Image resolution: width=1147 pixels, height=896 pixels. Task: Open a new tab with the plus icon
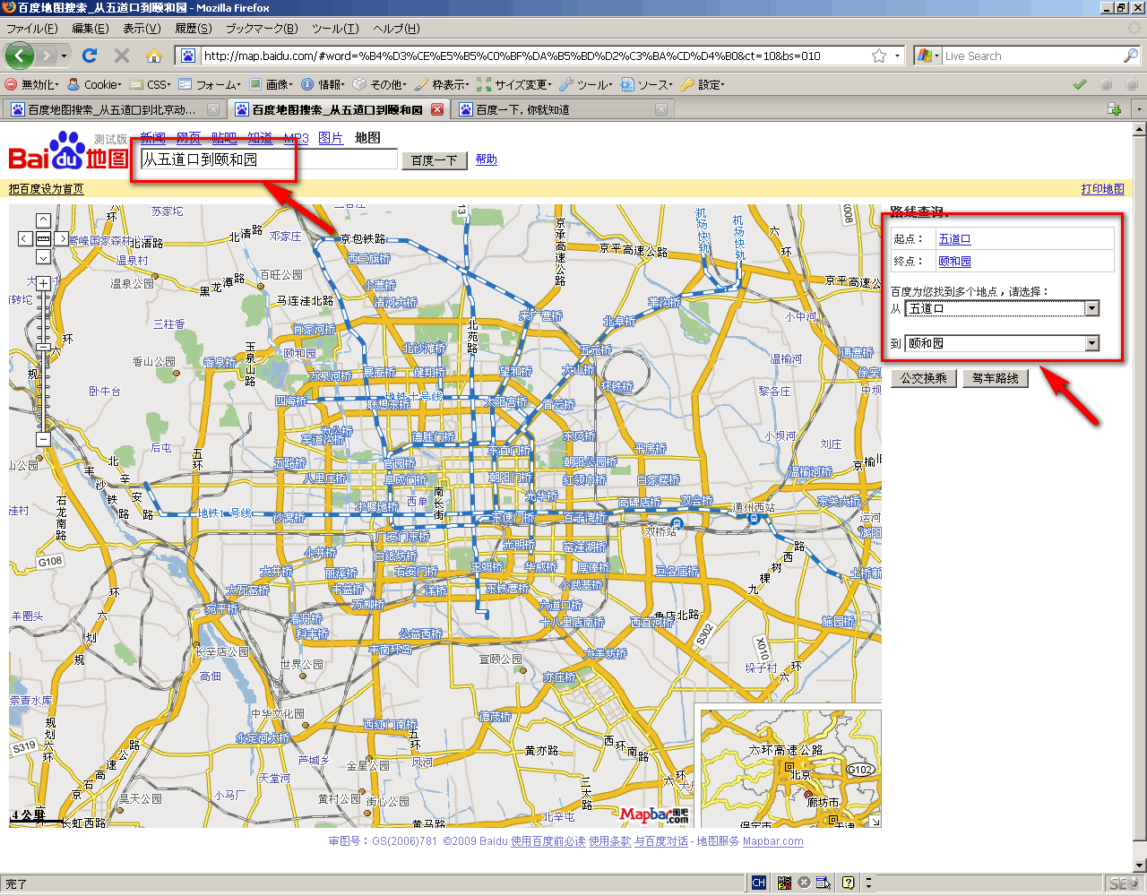tap(1115, 109)
